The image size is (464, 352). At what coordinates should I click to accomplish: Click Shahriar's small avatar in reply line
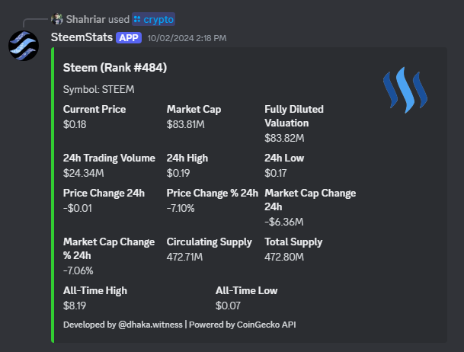point(56,18)
